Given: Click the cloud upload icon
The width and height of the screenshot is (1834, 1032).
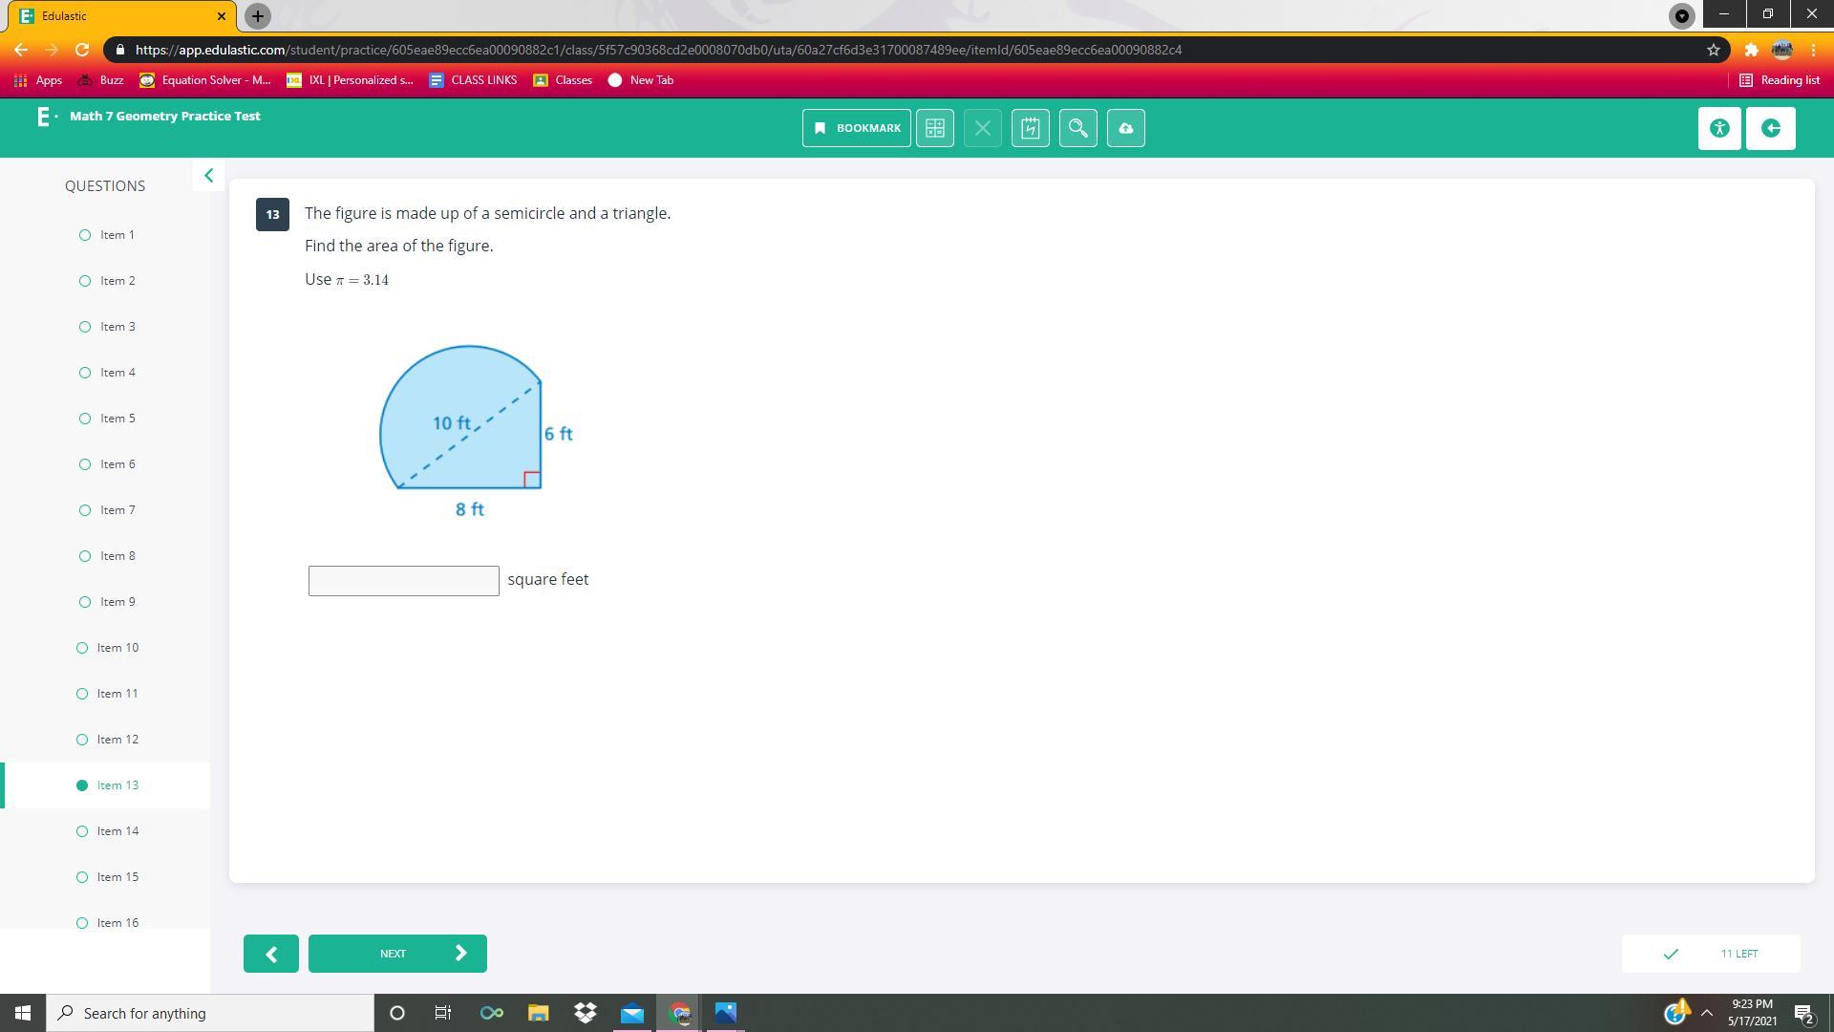Looking at the screenshot, I should 1125,128.
